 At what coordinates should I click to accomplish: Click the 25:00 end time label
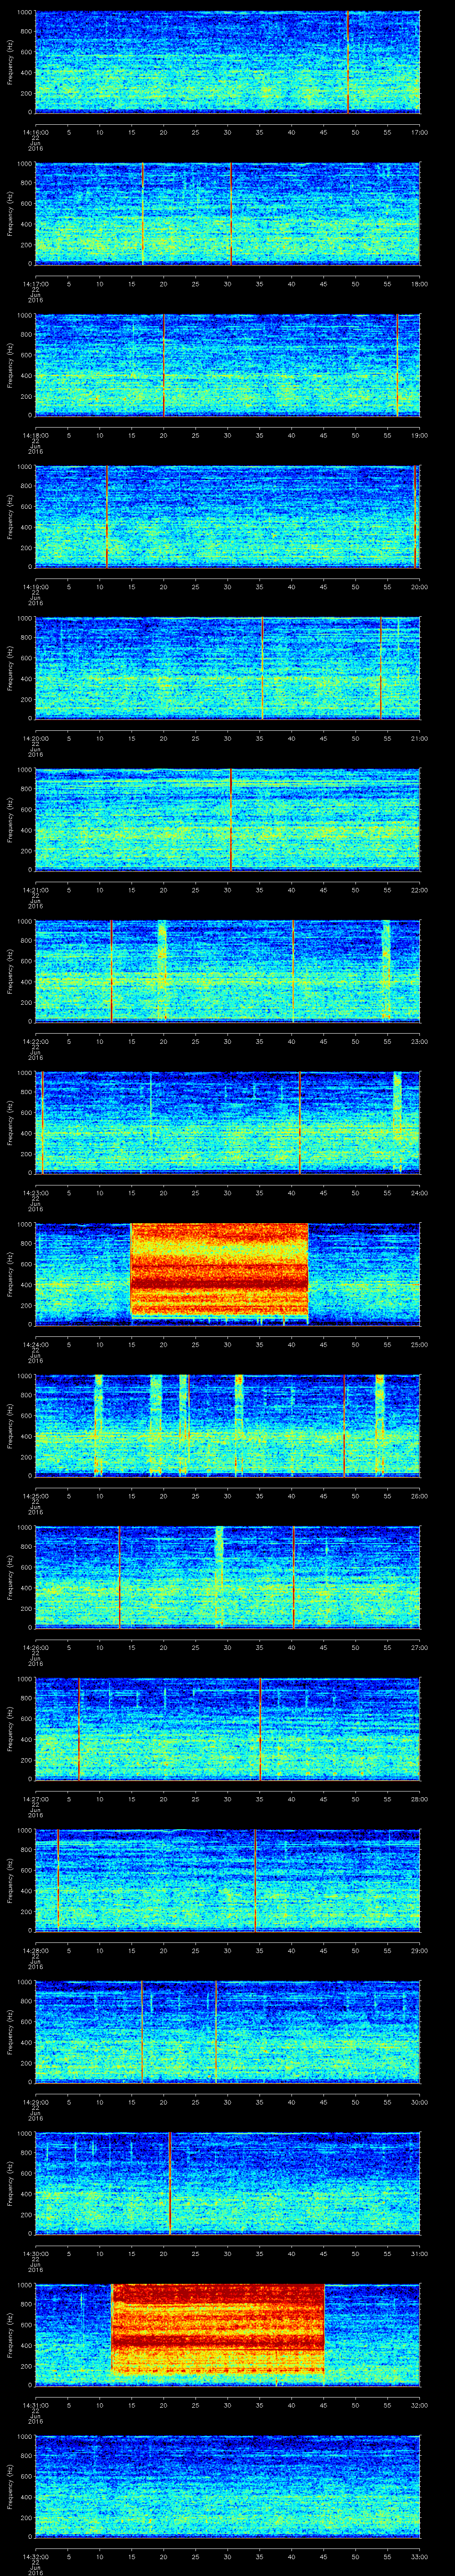point(419,1344)
